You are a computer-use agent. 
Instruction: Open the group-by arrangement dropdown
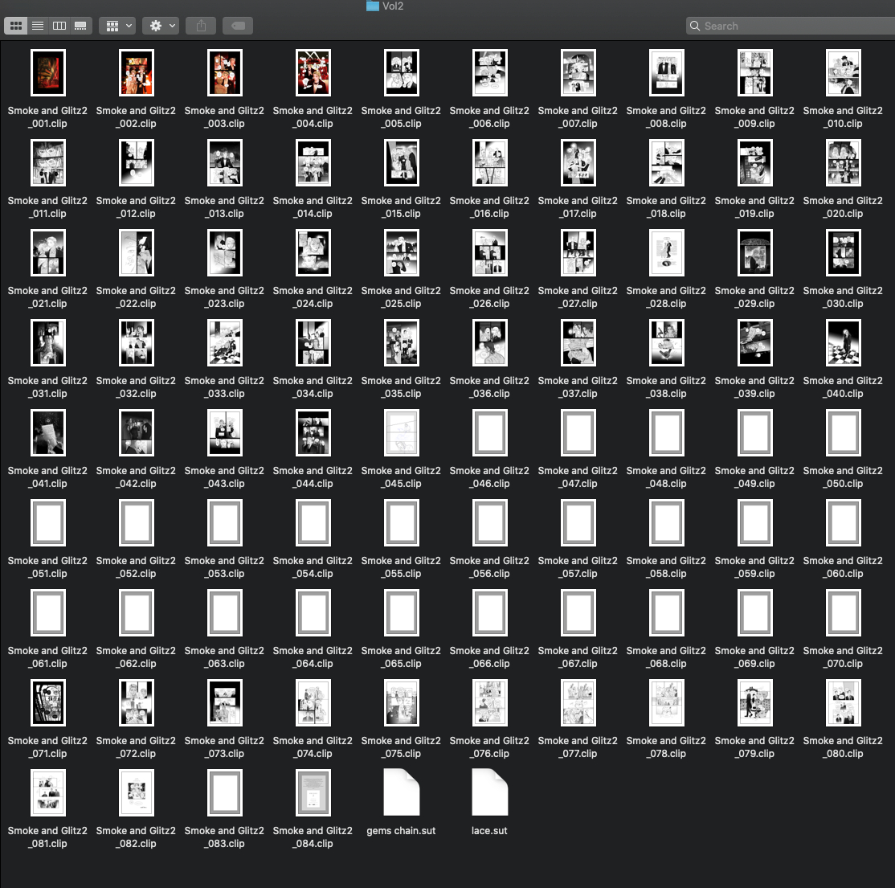point(117,26)
